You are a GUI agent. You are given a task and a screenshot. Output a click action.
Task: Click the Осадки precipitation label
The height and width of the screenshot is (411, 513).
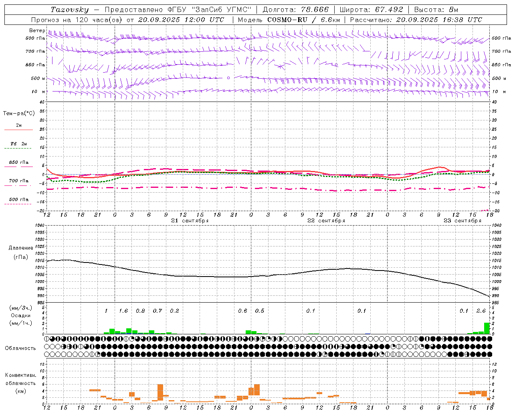(21, 315)
